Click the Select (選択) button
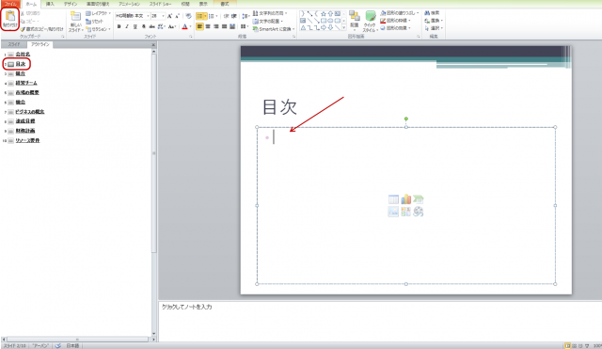The height and width of the screenshot is (349, 602). click(x=434, y=28)
